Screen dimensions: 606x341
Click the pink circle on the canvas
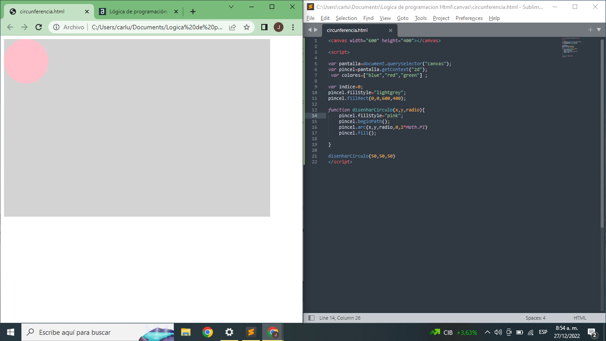click(x=26, y=61)
